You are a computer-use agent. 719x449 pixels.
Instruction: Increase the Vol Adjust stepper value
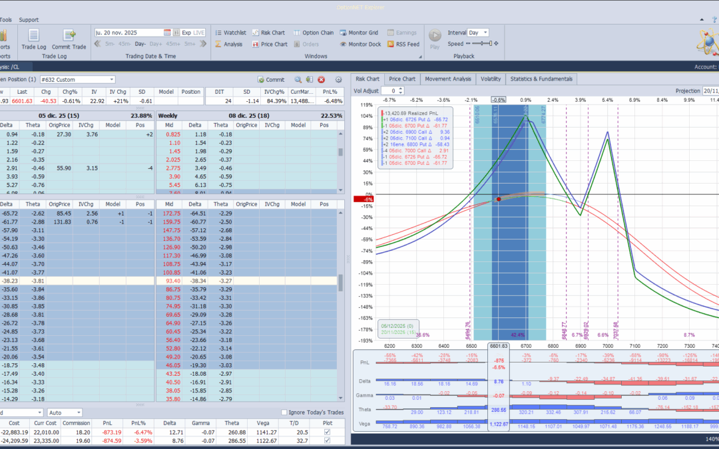[x=401, y=88]
